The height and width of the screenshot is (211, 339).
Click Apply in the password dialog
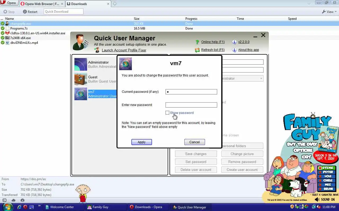click(142, 142)
